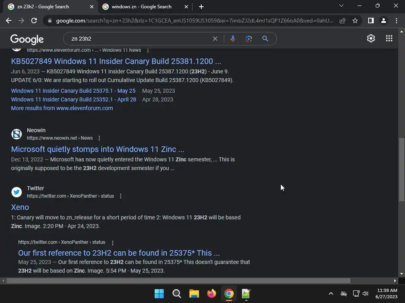405x303 pixels.
Task: Click the scroll up arrow
Action: click(x=401, y=32)
